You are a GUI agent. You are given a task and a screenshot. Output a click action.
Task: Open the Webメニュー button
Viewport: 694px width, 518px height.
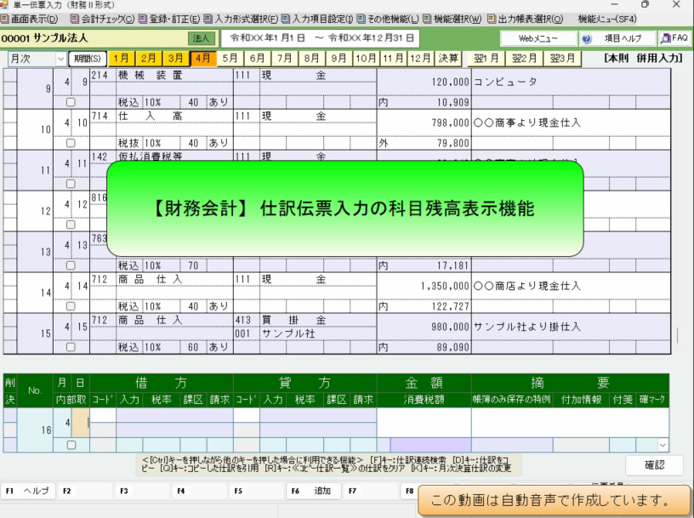[538, 38]
